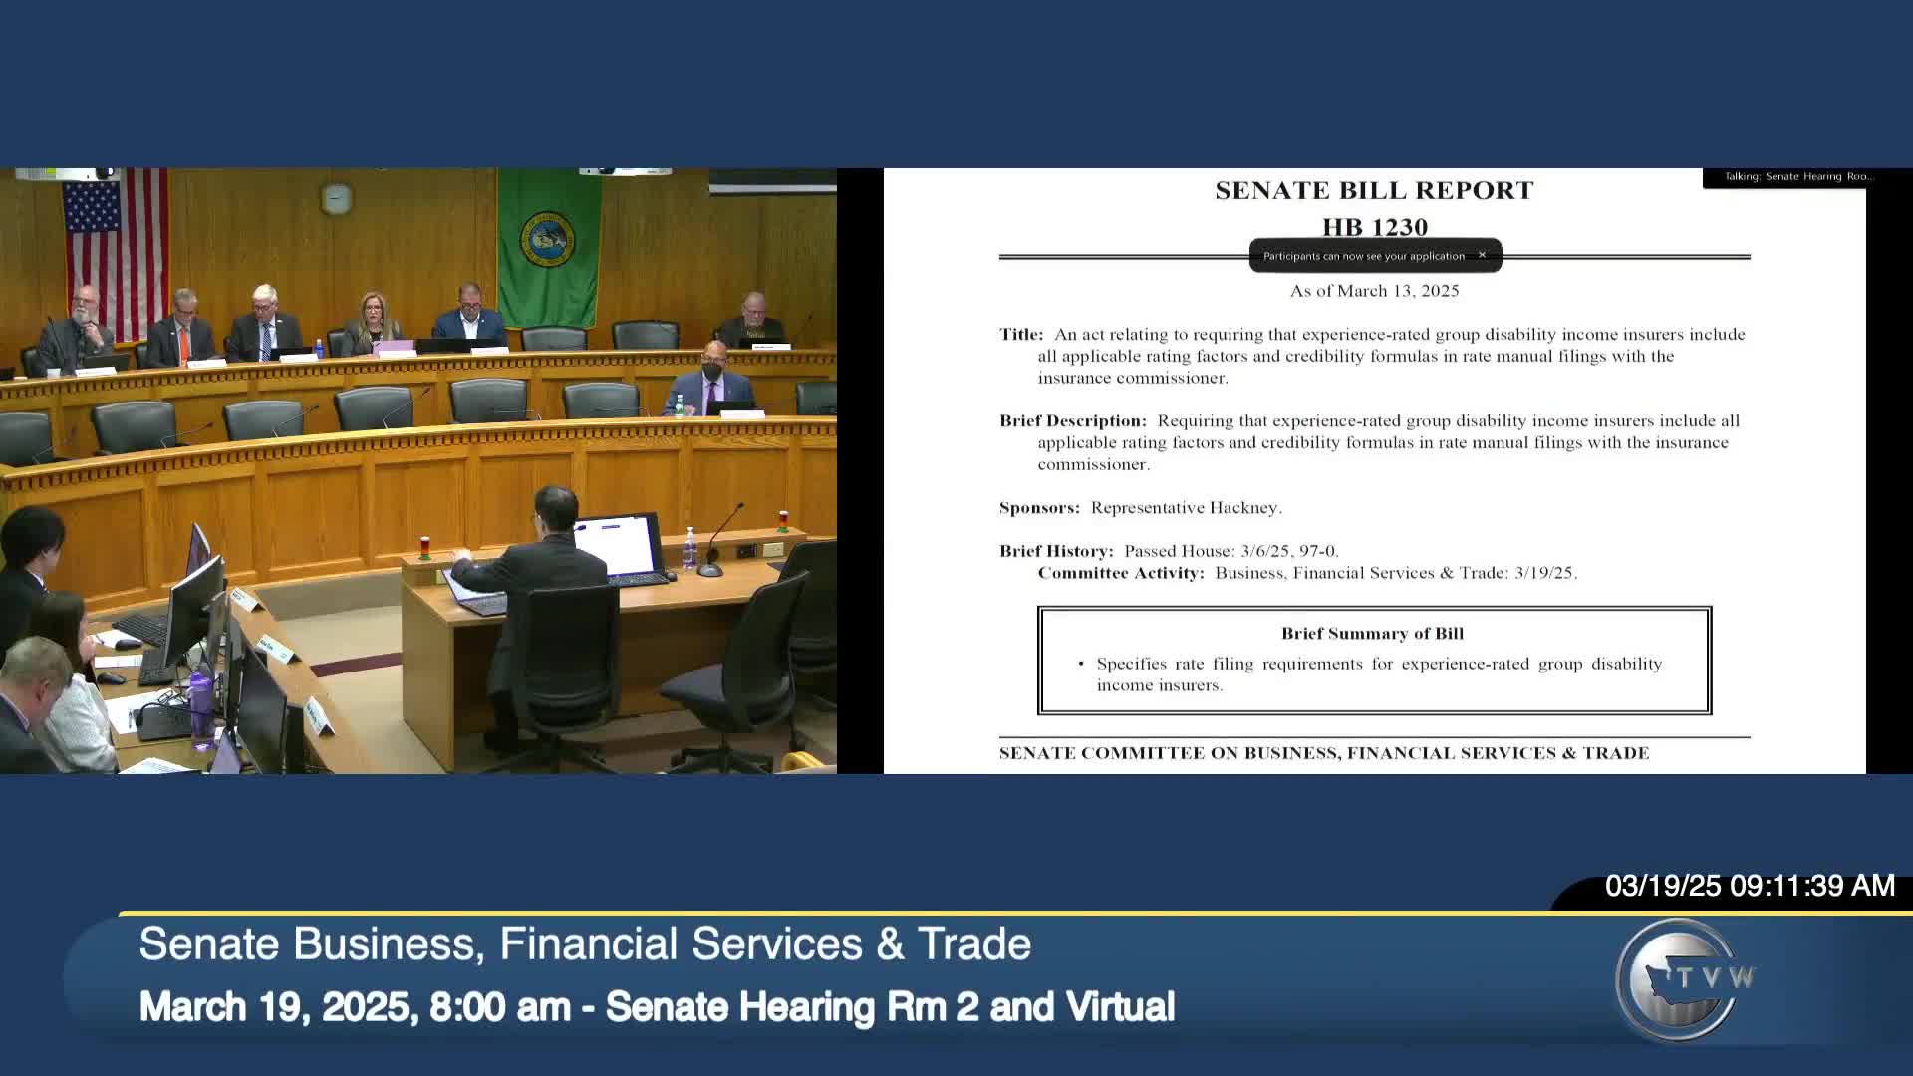Click the green Washington state flag
Image resolution: width=1913 pixels, height=1076 pixels.
pos(547,244)
